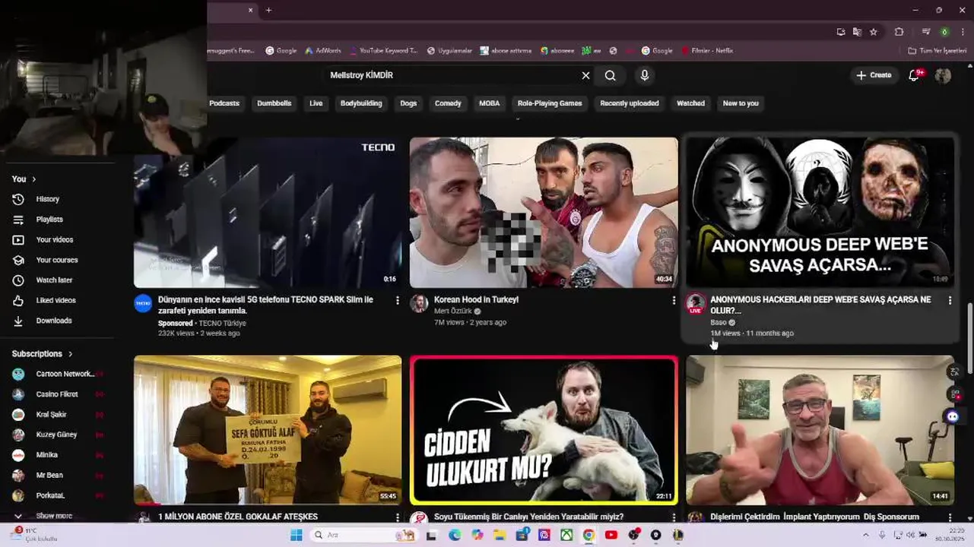Clear the search box text
Screen dimensions: 974x547
(585, 75)
